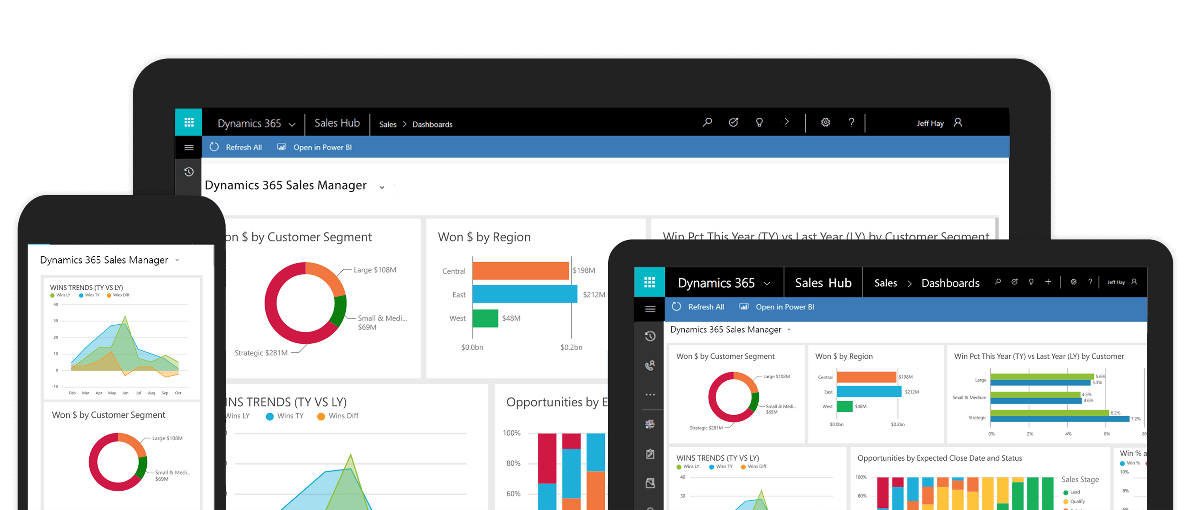Click the Qualify sales stage legend on the small tablet
The width and height of the screenshot is (1190, 510).
point(1073,501)
